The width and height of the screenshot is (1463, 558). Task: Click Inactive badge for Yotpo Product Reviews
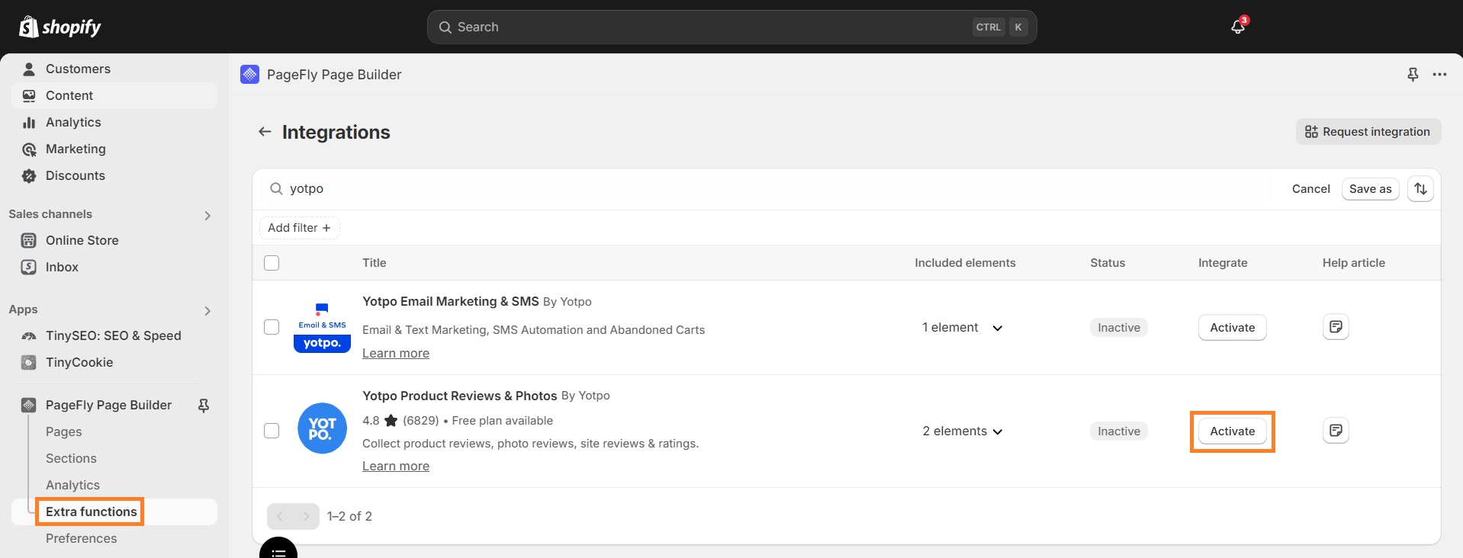[1119, 431]
